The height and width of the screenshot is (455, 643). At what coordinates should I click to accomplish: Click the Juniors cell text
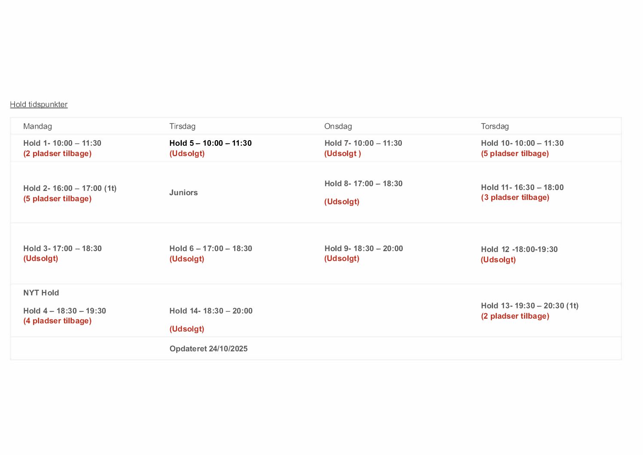coord(184,193)
